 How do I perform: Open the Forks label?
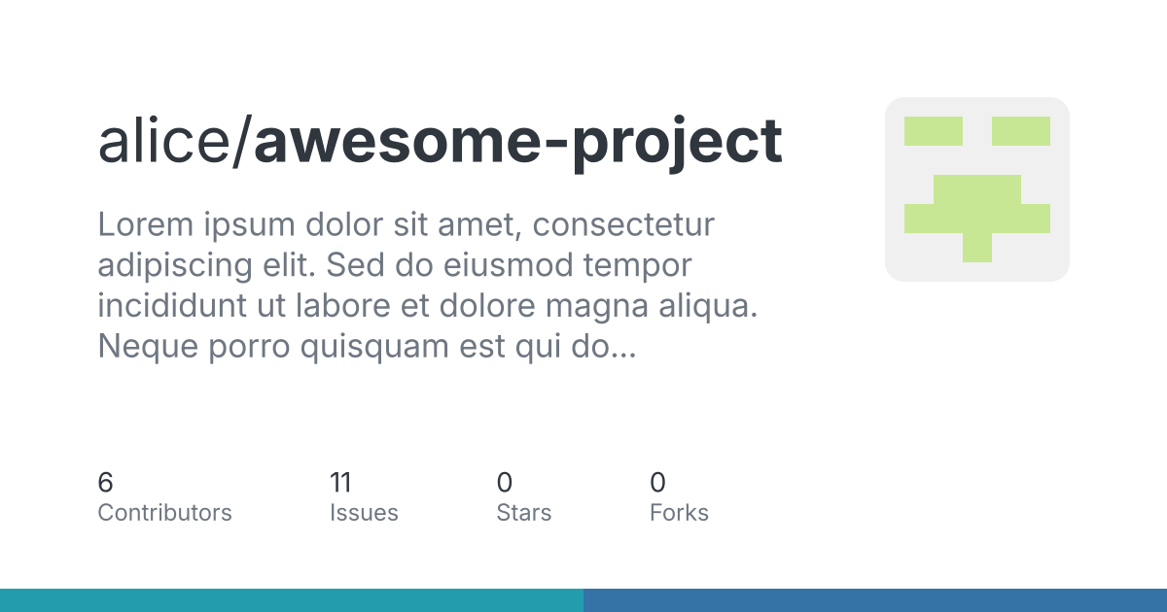(x=679, y=513)
